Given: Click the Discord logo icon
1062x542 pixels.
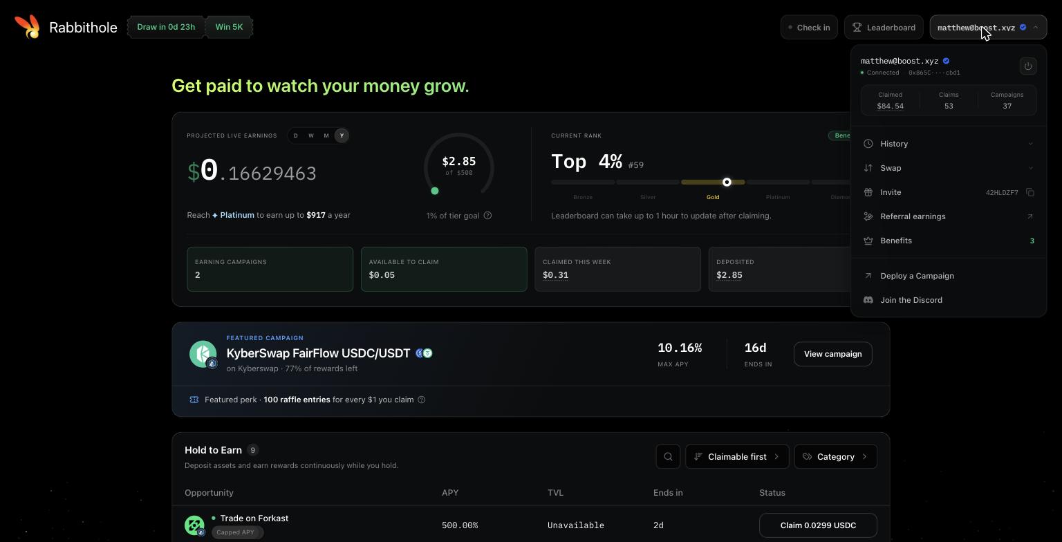Looking at the screenshot, I should click(x=868, y=300).
